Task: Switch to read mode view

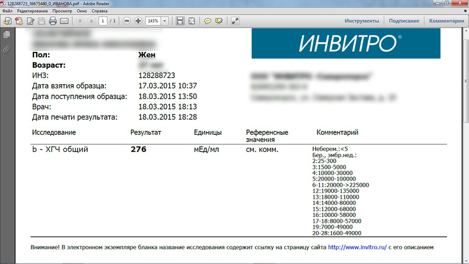Action: click(x=235, y=21)
